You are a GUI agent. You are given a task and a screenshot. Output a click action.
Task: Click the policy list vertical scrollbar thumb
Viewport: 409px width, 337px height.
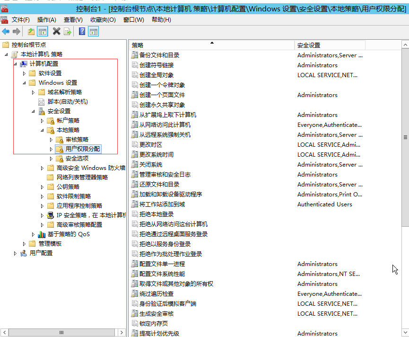[x=405, y=138]
